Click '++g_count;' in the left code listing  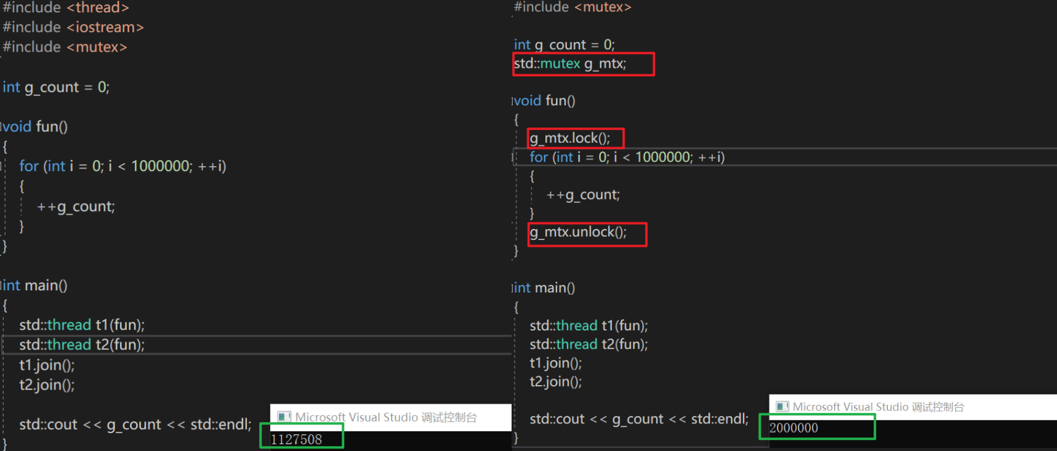pyautogui.click(x=76, y=206)
